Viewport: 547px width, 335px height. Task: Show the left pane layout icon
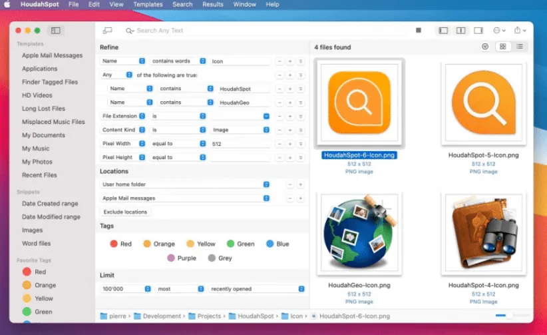(x=443, y=31)
